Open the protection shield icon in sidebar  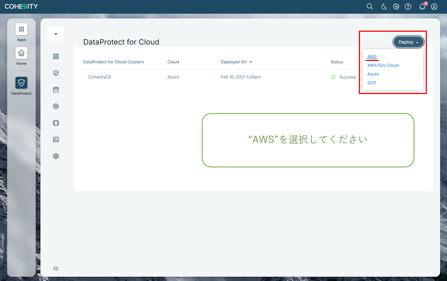point(56,73)
